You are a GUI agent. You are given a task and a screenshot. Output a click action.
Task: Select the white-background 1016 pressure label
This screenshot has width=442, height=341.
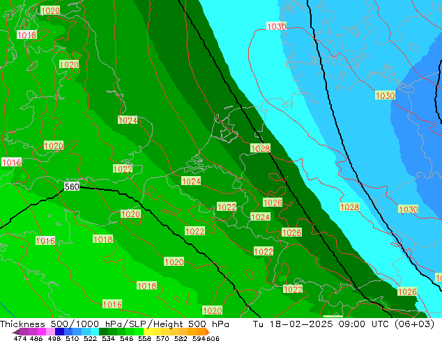tap(12, 162)
